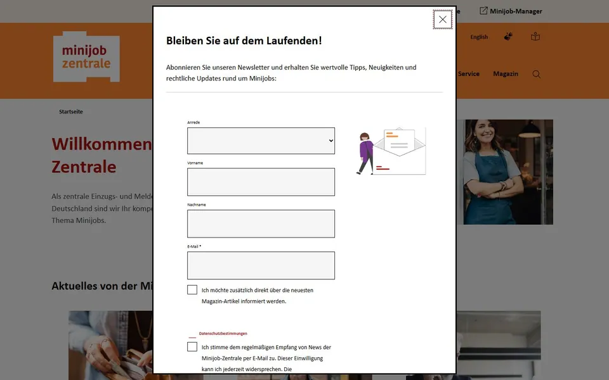The image size is (609, 380).
Task: Tick the newsletter consent checkbox
Action: click(192, 346)
